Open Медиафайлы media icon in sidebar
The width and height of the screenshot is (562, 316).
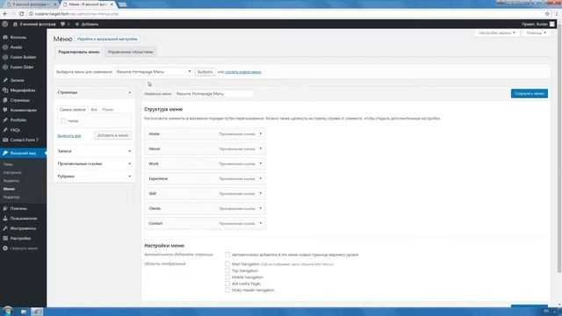5,90
